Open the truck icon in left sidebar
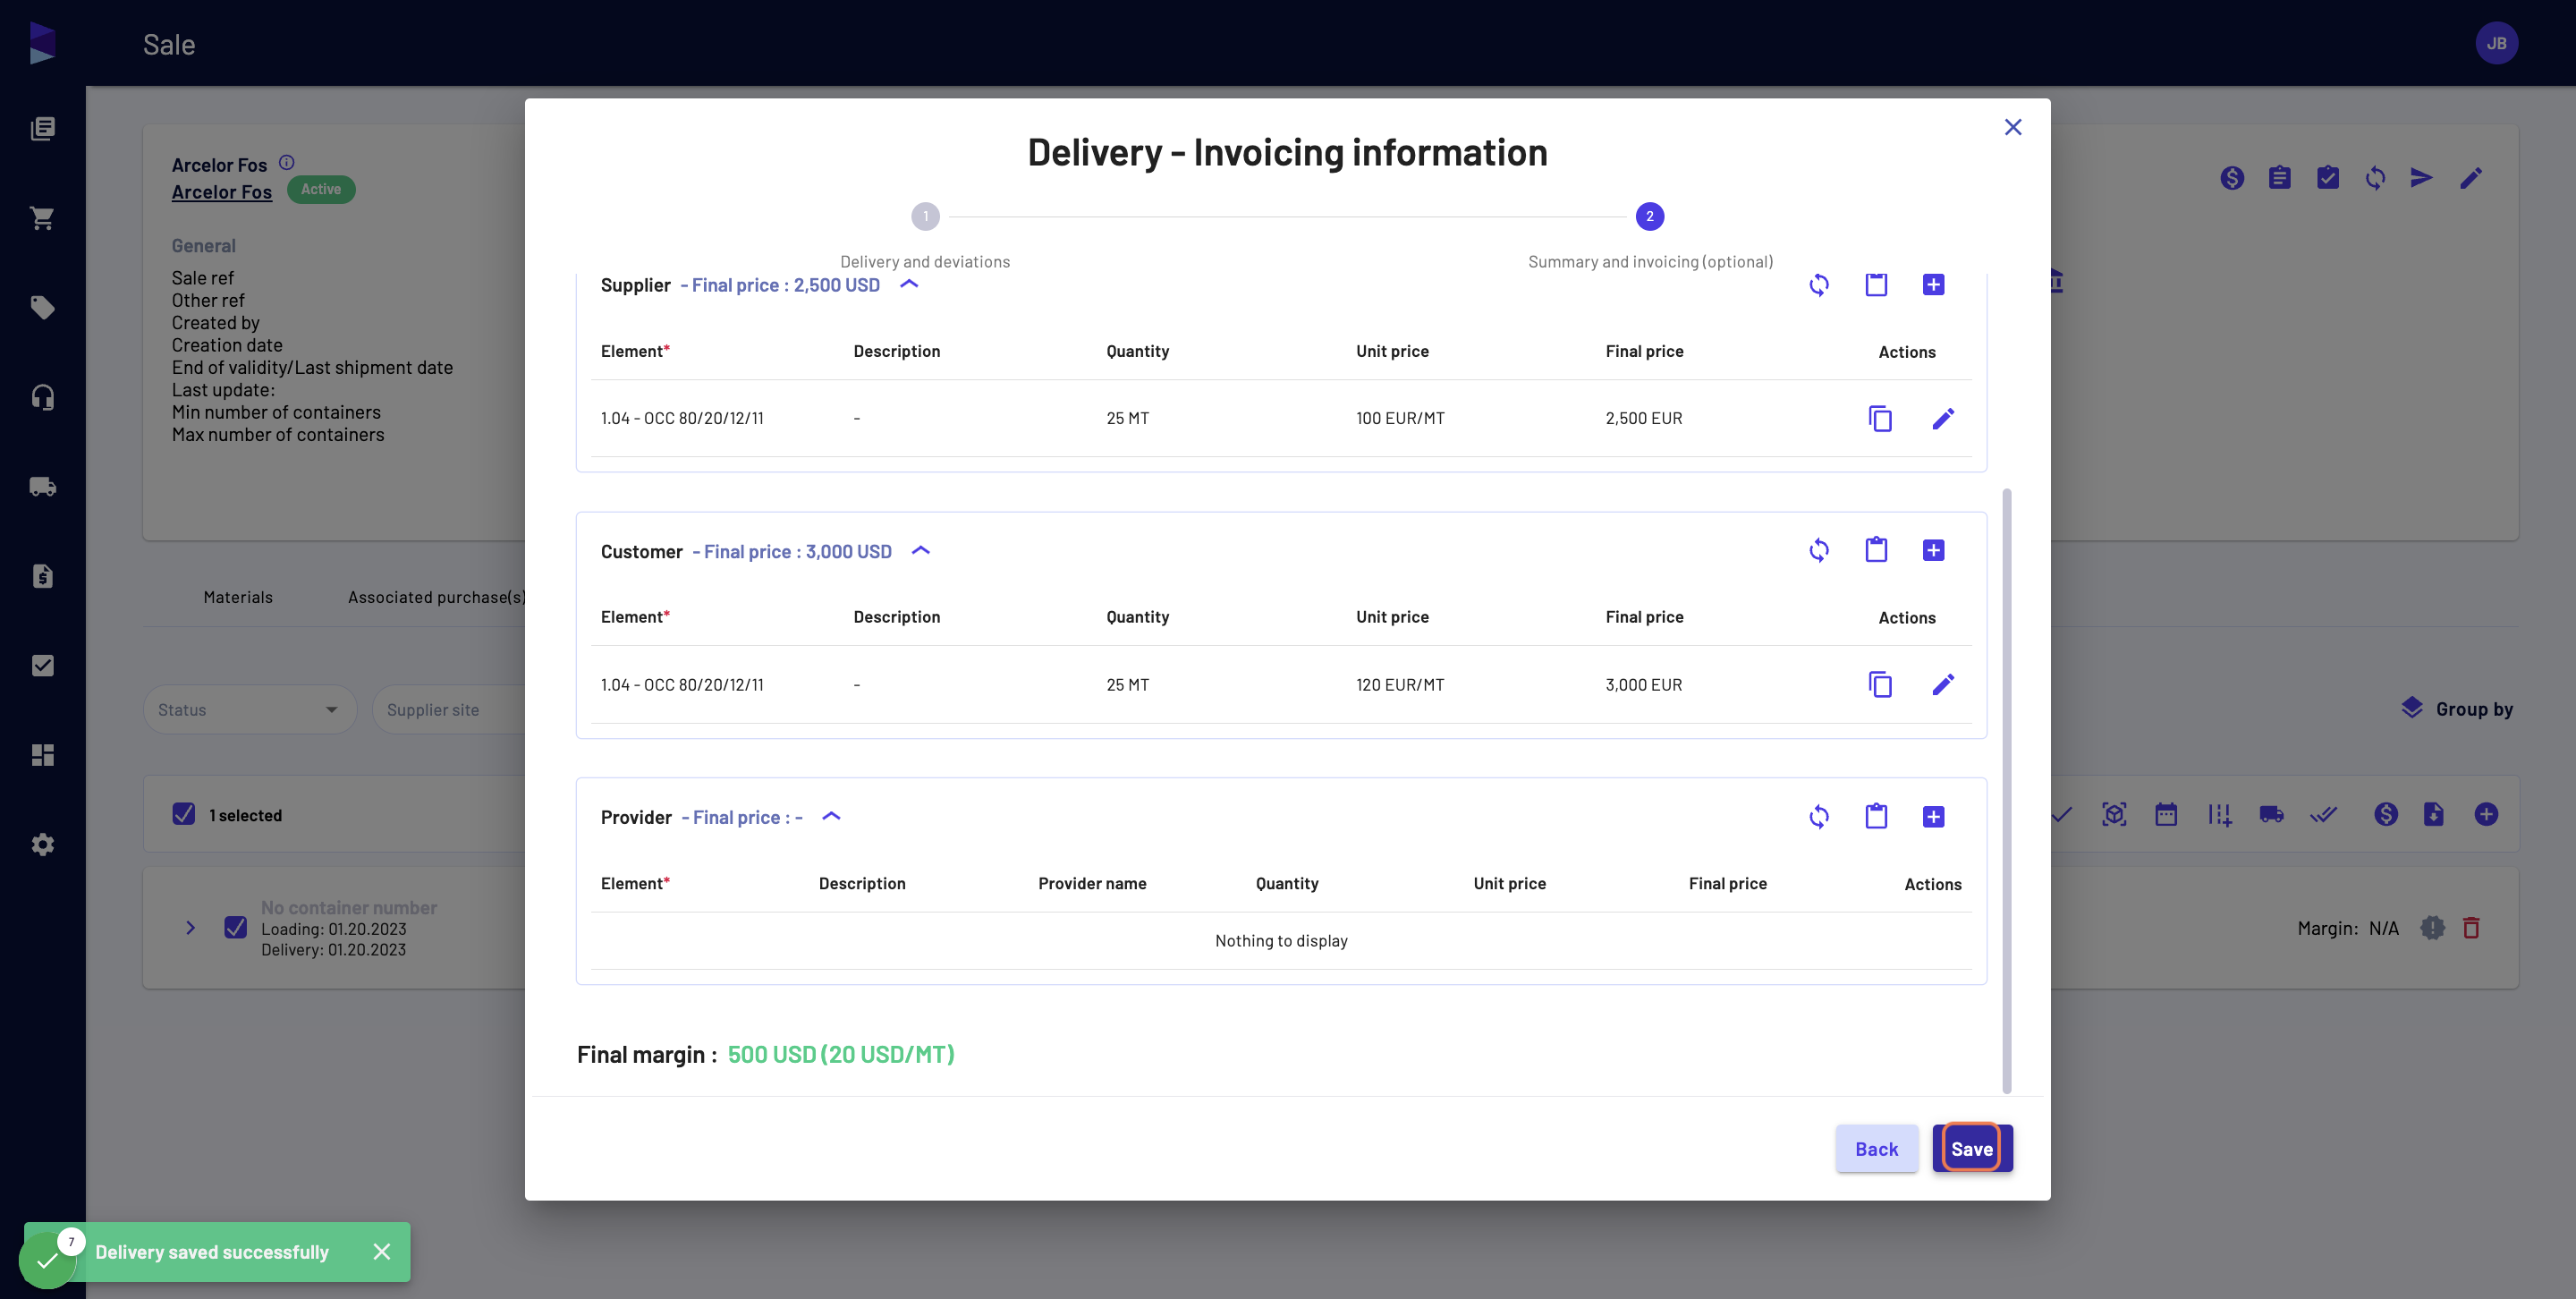Screen dimensions: 2576x1299 pos(42,486)
